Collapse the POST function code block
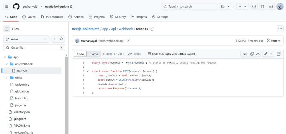 pos(88,71)
